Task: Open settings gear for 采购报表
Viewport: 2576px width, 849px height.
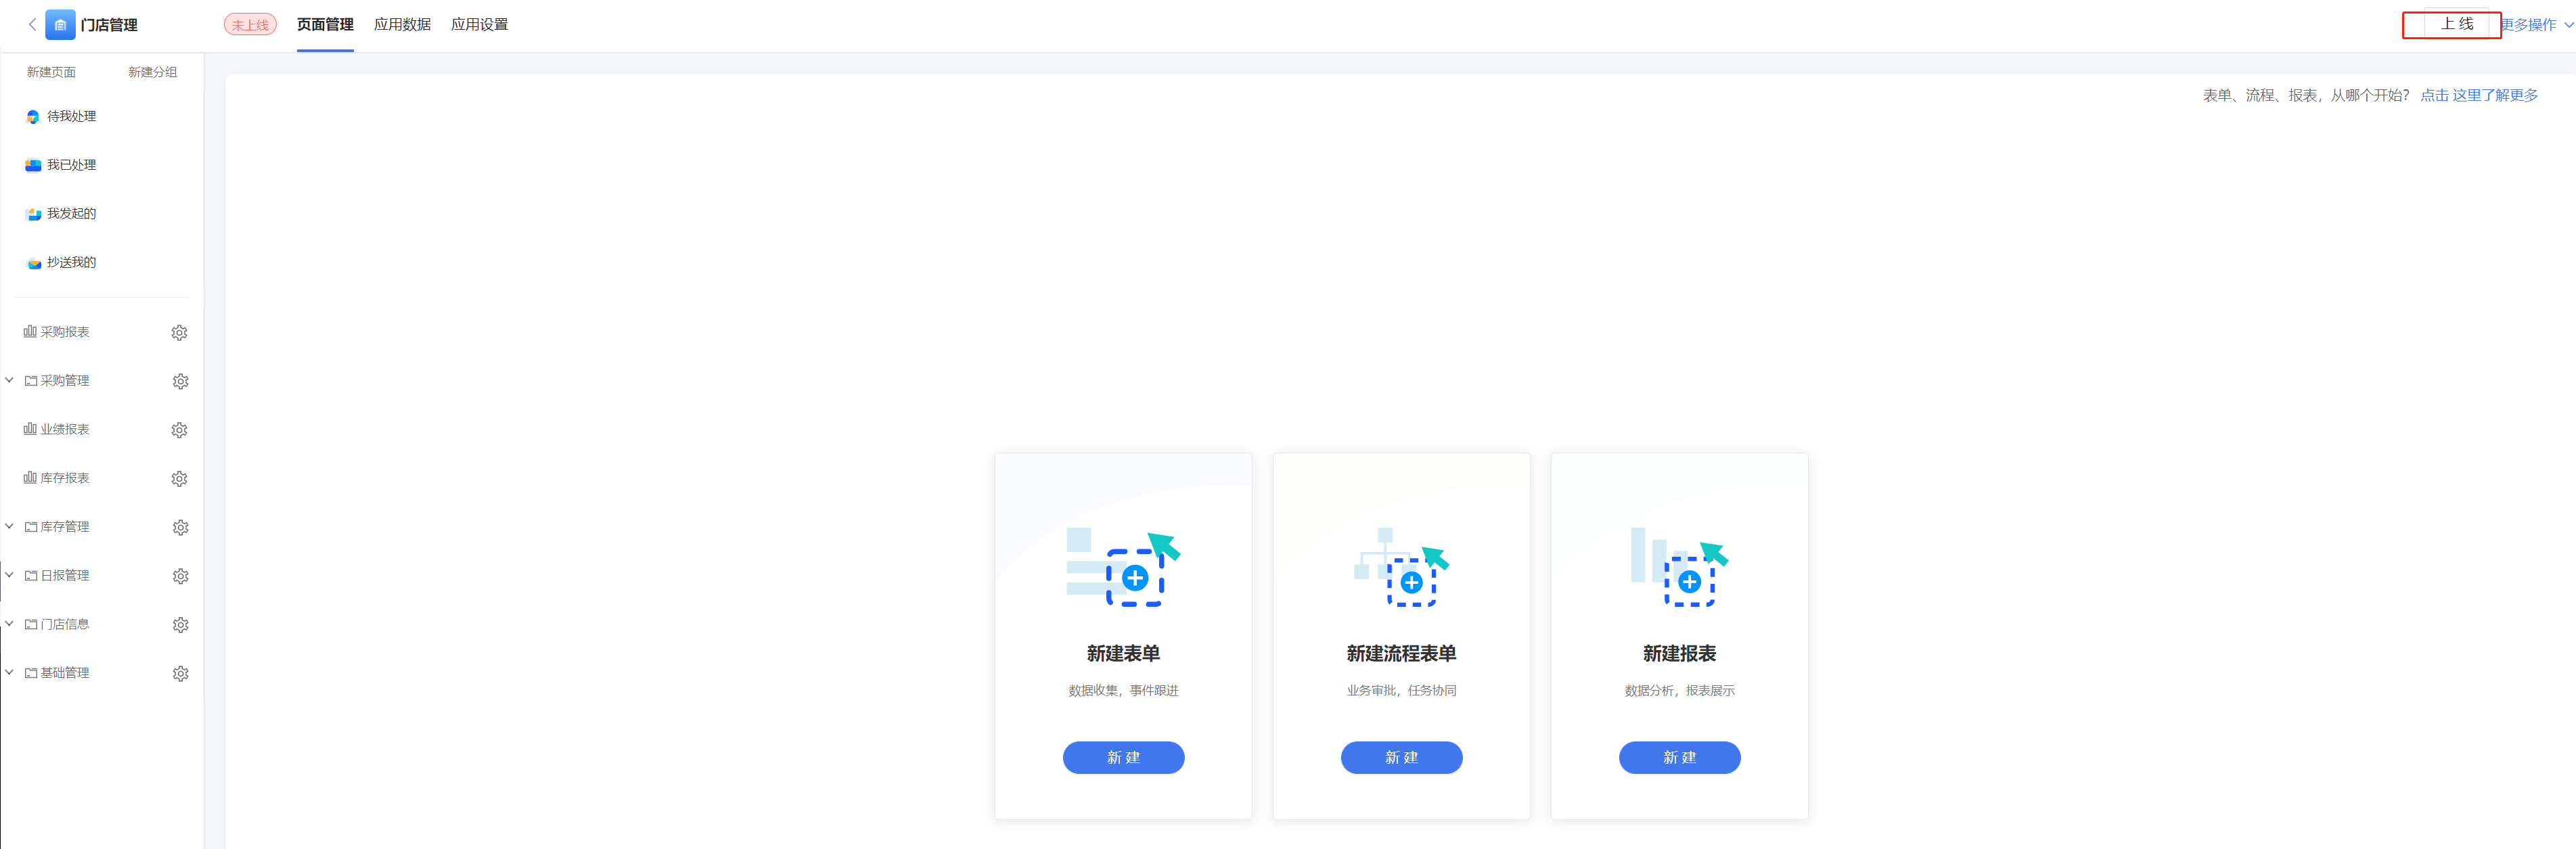Action: point(179,332)
